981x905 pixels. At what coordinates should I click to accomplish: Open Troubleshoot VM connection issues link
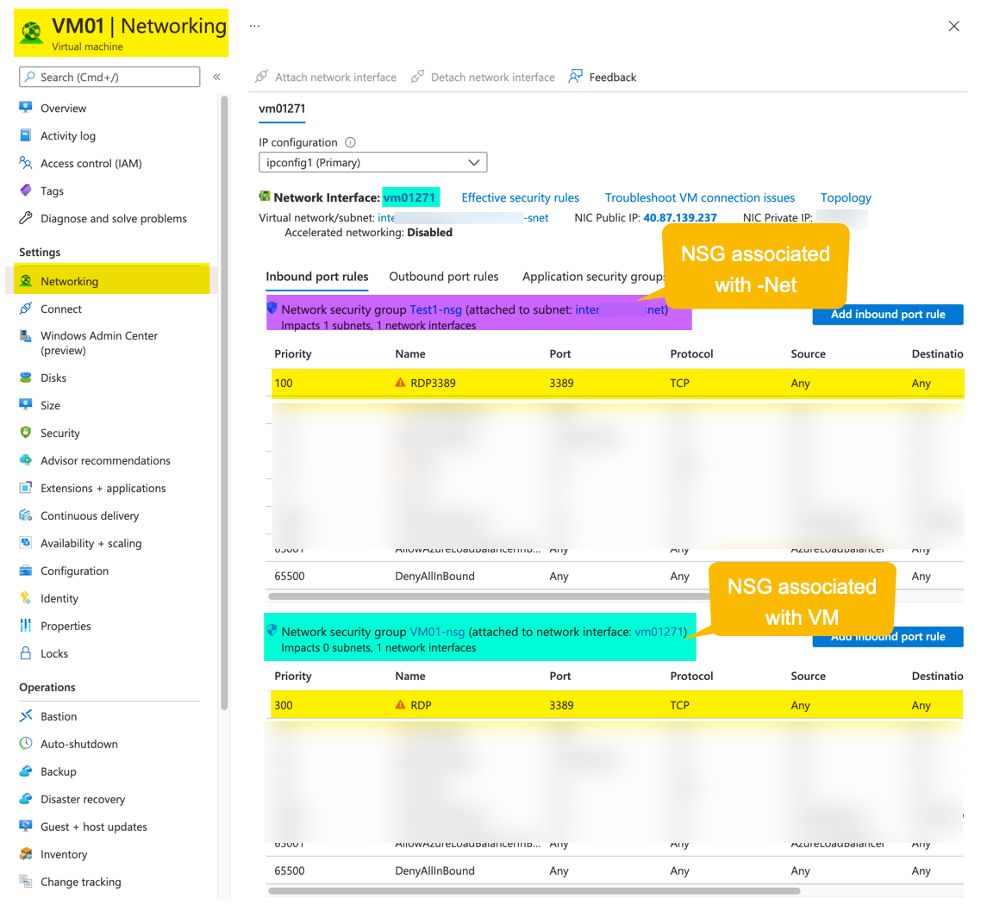699,197
